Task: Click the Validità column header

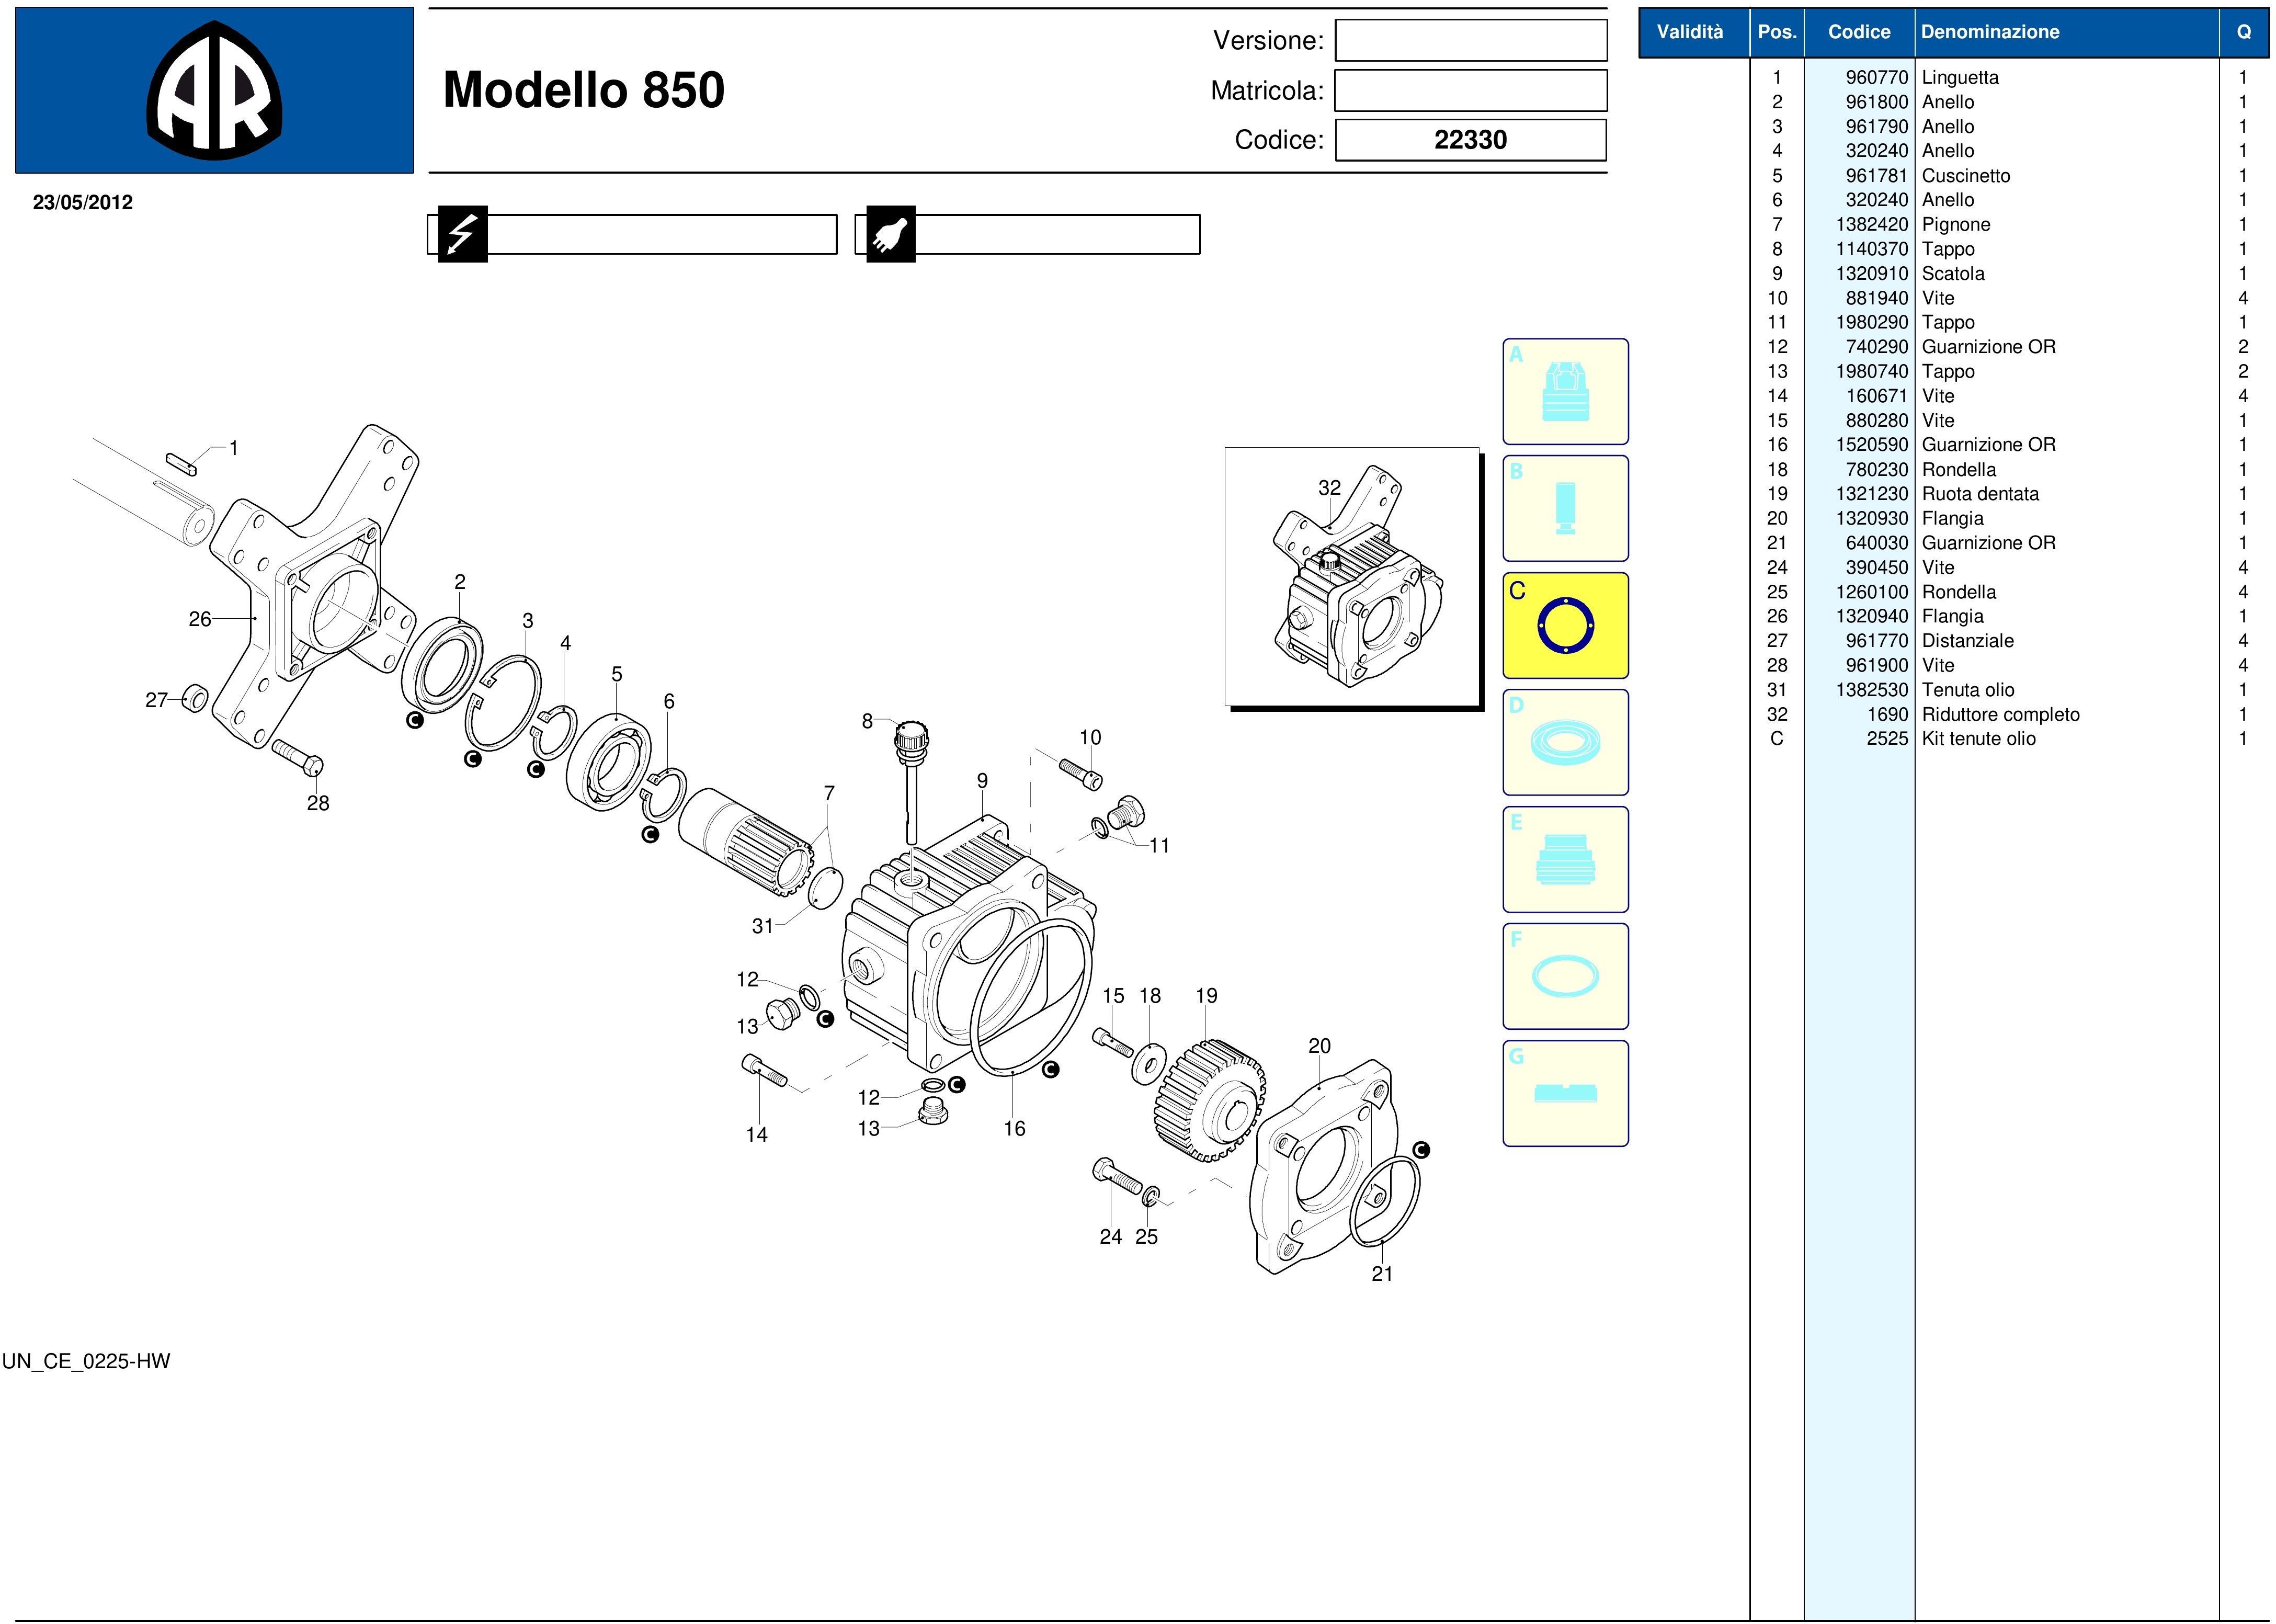Action: coord(1690,32)
